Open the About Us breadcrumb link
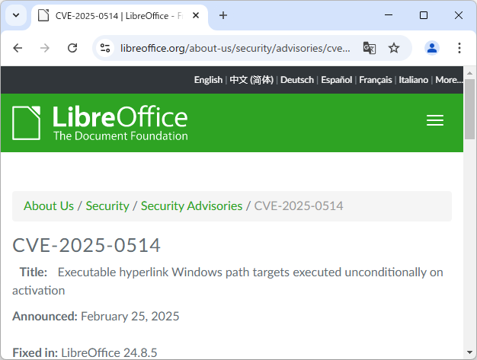 (x=49, y=205)
